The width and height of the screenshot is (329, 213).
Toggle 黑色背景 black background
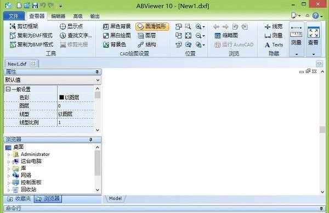(x=117, y=26)
